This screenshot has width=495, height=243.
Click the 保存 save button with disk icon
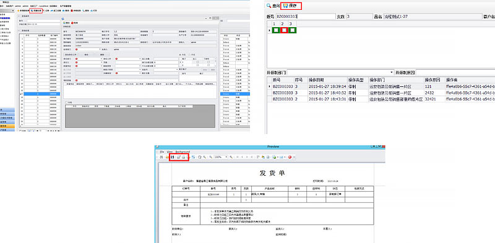tap(291, 6)
